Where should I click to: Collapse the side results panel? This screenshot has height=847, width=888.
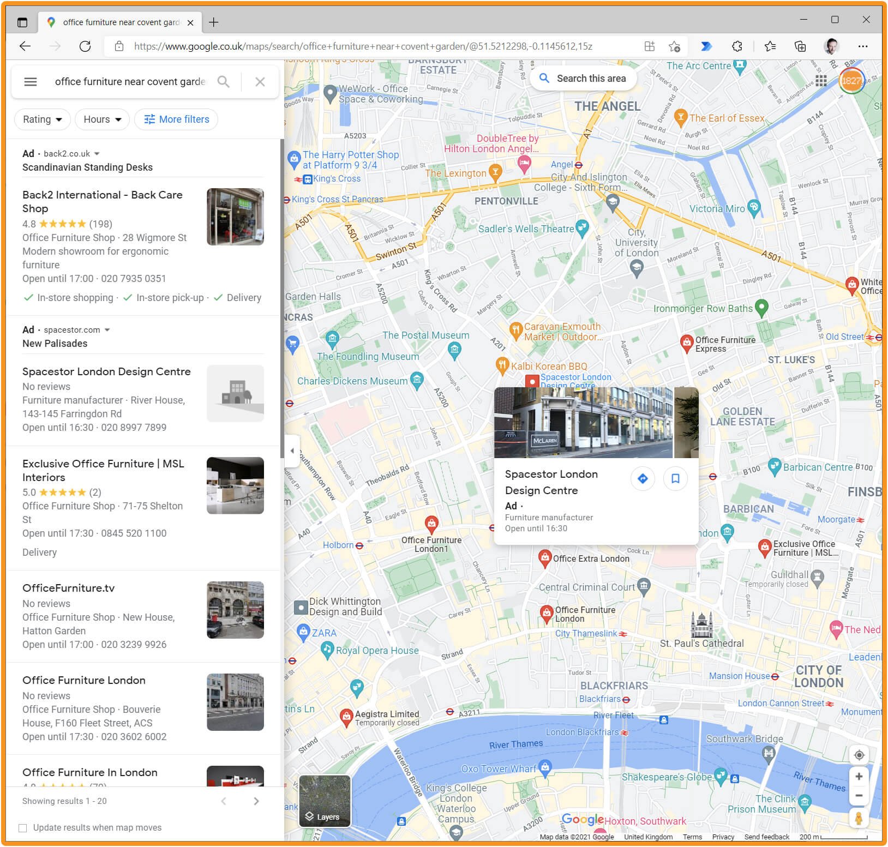point(292,450)
